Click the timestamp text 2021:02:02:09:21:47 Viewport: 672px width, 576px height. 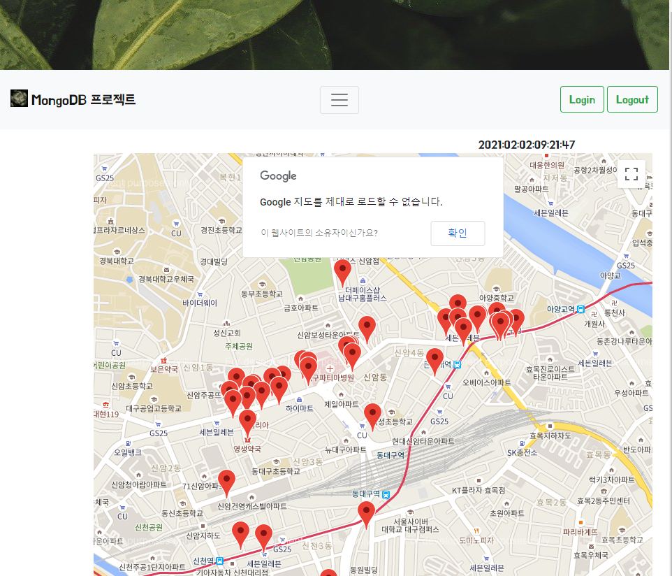[x=526, y=145]
